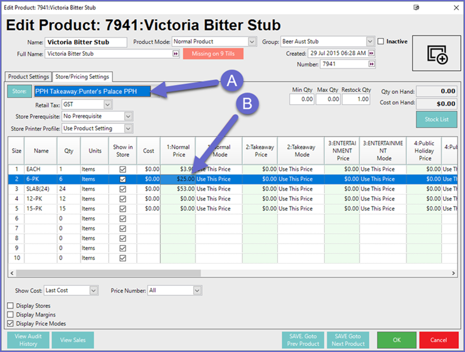Viewport: 465px width, 352px height.
Task: Click the Missing on 9 Tills button
Action: click(x=213, y=54)
